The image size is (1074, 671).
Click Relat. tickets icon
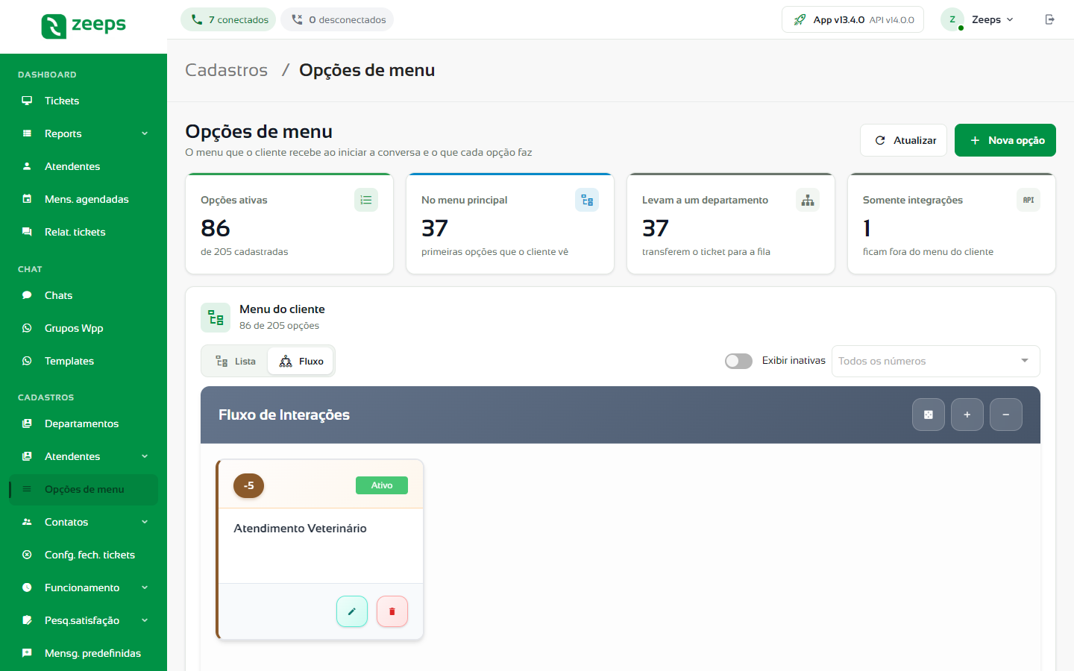tap(27, 232)
